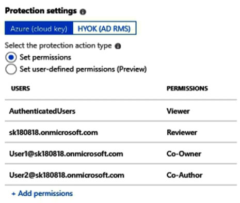Select the Azure (cloud key) tab

click(x=39, y=28)
